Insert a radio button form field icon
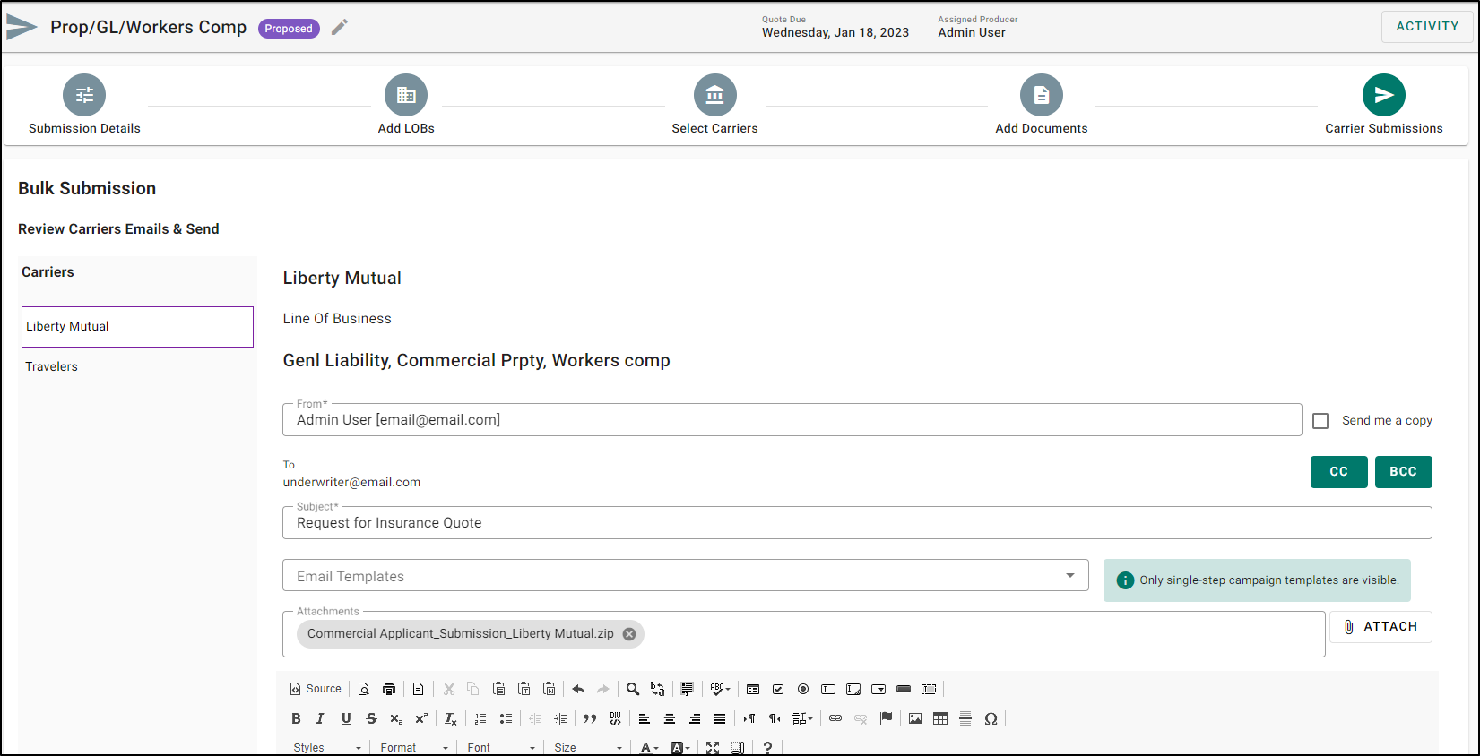The width and height of the screenshot is (1480, 756). click(803, 689)
